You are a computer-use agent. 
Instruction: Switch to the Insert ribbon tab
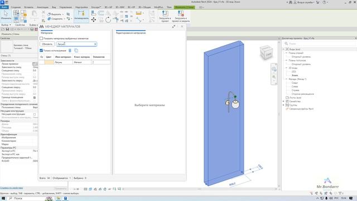point(28,7)
